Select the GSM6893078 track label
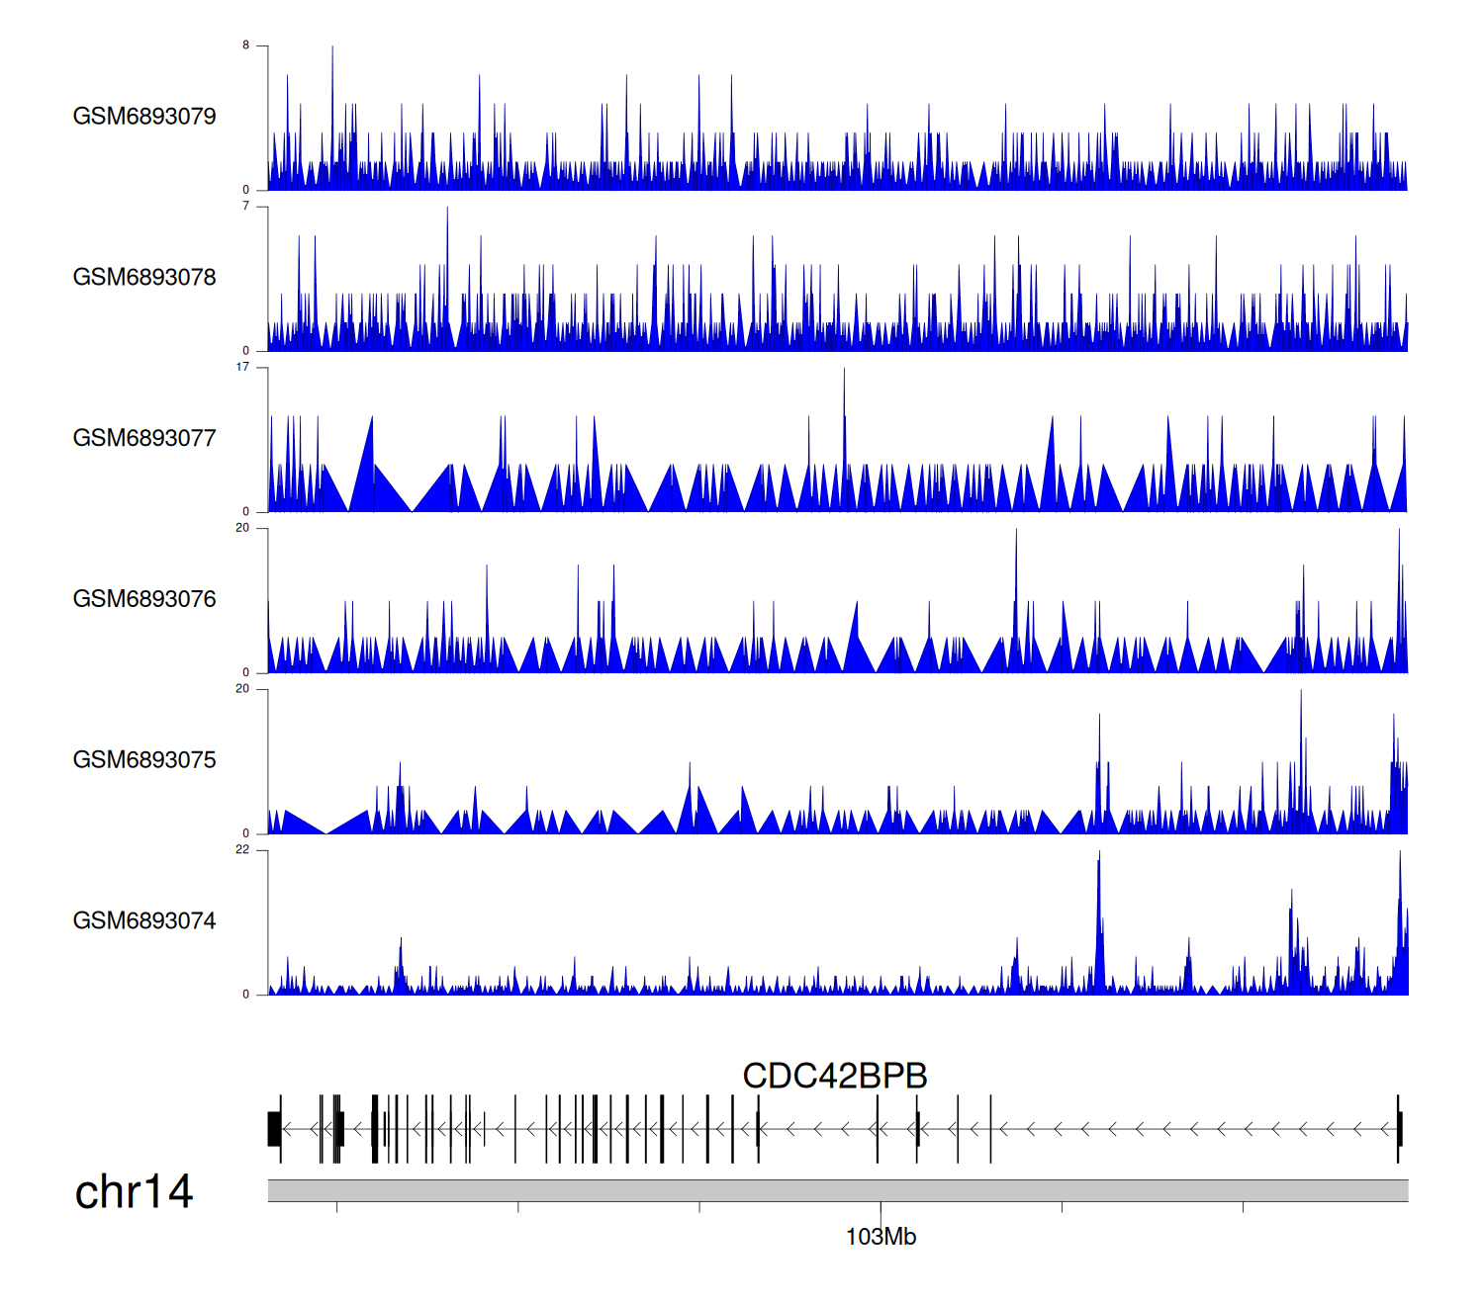1484x1305 pixels. (x=144, y=278)
